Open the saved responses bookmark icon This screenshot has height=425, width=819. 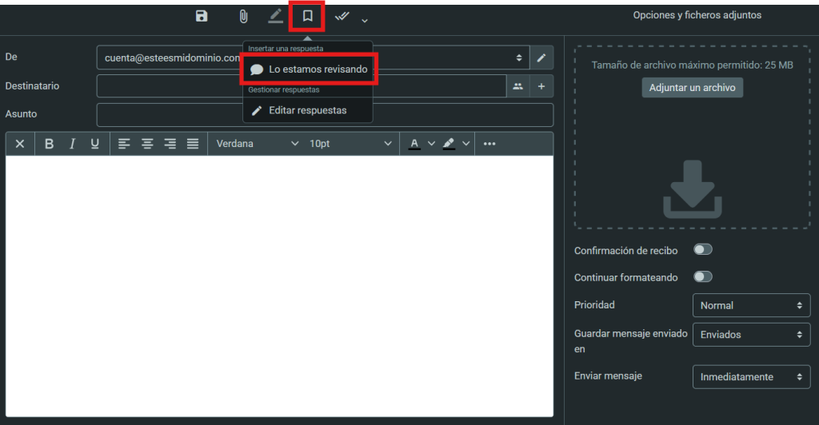(307, 16)
